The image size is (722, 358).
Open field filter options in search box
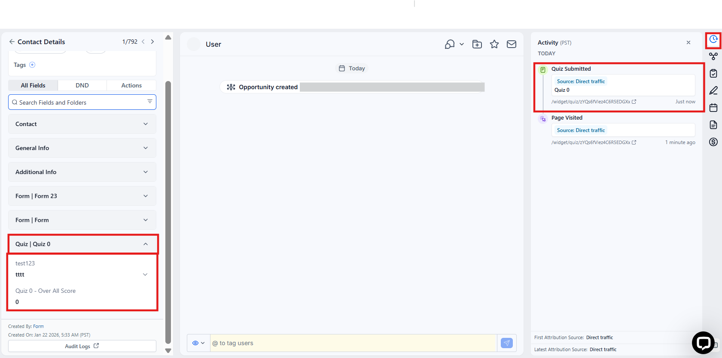(150, 102)
